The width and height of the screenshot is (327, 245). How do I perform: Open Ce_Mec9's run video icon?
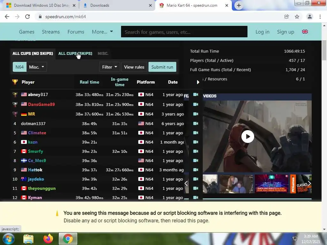[196, 161]
